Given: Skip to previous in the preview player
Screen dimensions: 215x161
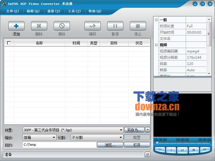Looking at the screenshot, I should [x=160, y=150].
